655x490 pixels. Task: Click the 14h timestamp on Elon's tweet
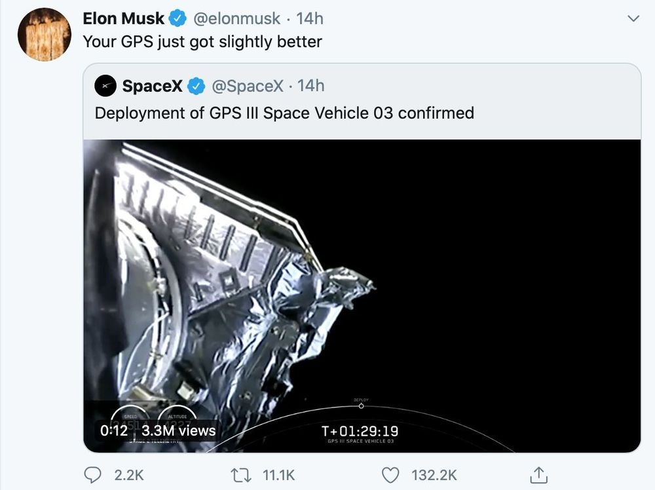coord(309,19)
